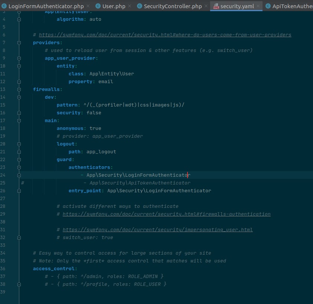Screen dimensions: 313x304
Task: Click the commented provider line 19
Action: [x=100, y=136]
